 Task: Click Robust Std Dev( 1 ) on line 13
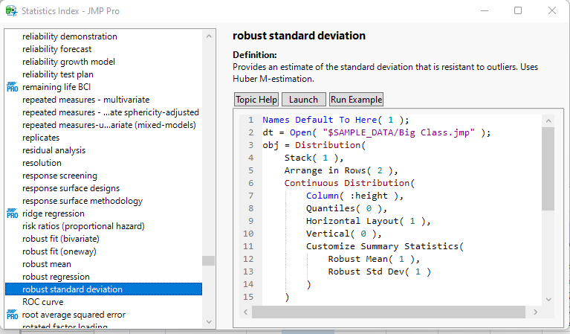pos(380,272)
